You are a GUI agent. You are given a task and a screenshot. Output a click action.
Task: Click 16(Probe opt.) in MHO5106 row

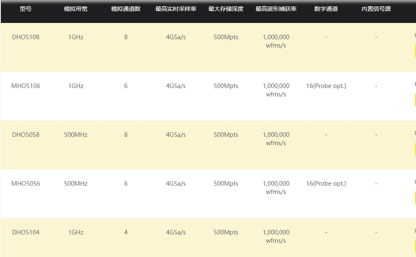[x=326, y=86]
